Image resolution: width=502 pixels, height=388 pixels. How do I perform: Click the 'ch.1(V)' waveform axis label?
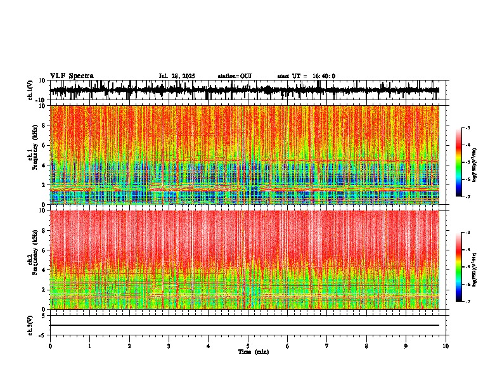30,90
